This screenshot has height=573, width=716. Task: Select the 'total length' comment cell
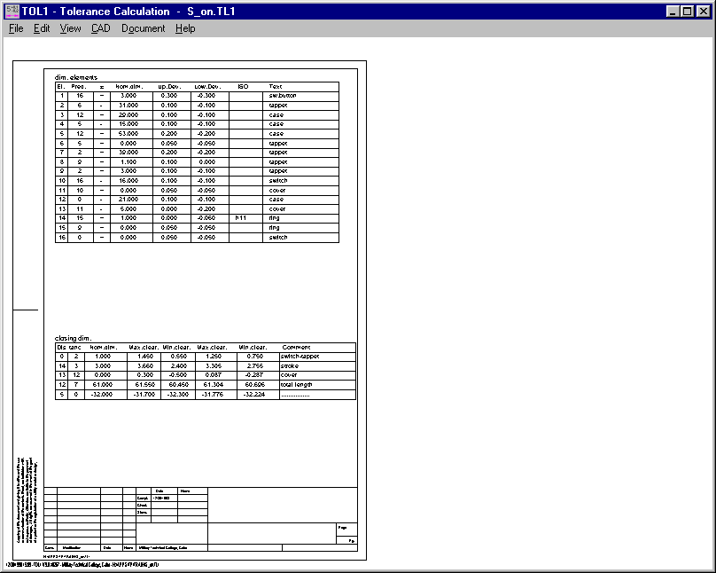pos(297,384)
